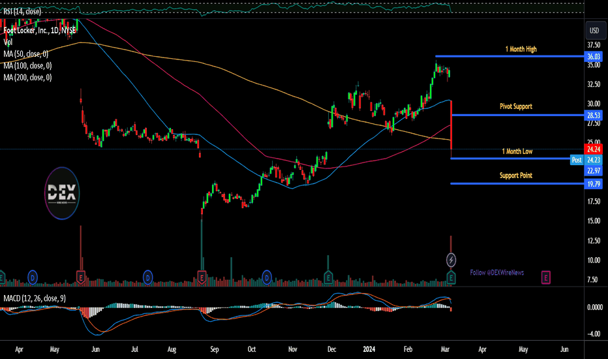608x359 pixels.
Task: Click the red 24.24 last price label
Action: 594,149
